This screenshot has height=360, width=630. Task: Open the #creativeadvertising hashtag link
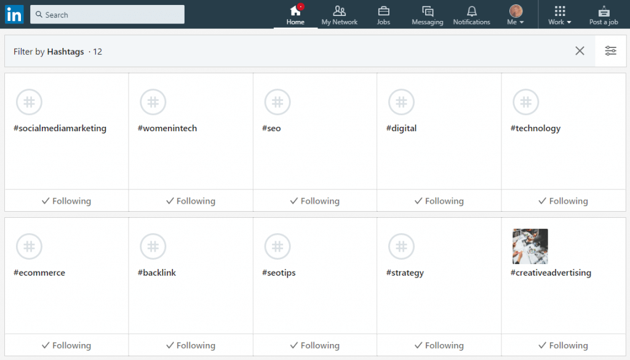551,273
